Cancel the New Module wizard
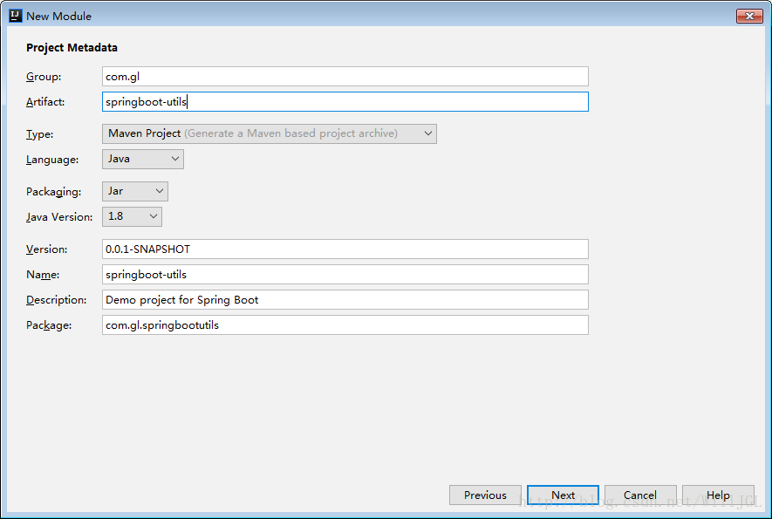Screen dimensions: 772x519 click(x=640, y=495)
